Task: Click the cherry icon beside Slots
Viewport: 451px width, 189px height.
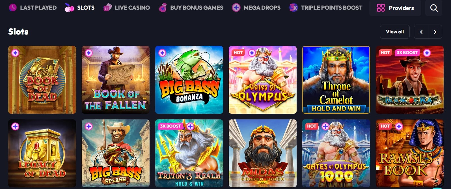Action: [x=69, y=8]
